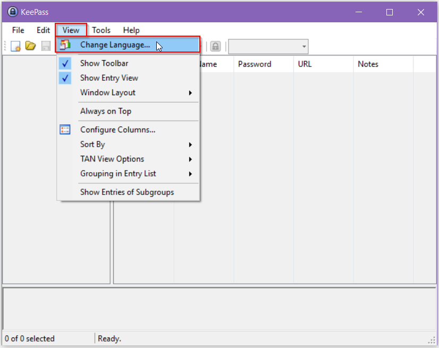Click the Change Language flag icon

[65, 45]
